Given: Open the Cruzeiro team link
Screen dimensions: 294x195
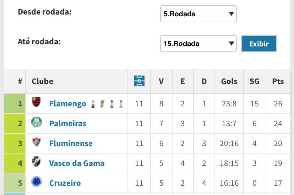Looking at the screenshot, I should [65, 183].
